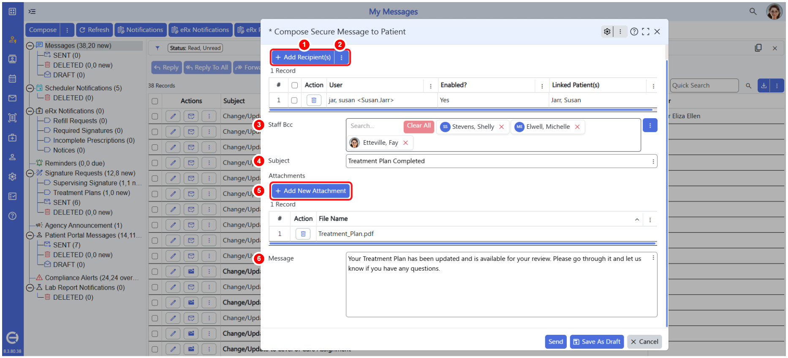Select Treatment Plans (1,0 new) in the tree
The image size is (788, 358).
(92, 193)
